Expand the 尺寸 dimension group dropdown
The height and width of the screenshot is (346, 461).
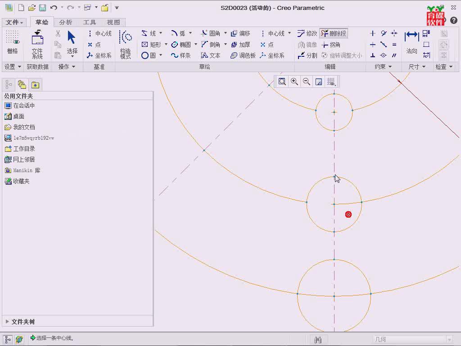pos(417,67)
